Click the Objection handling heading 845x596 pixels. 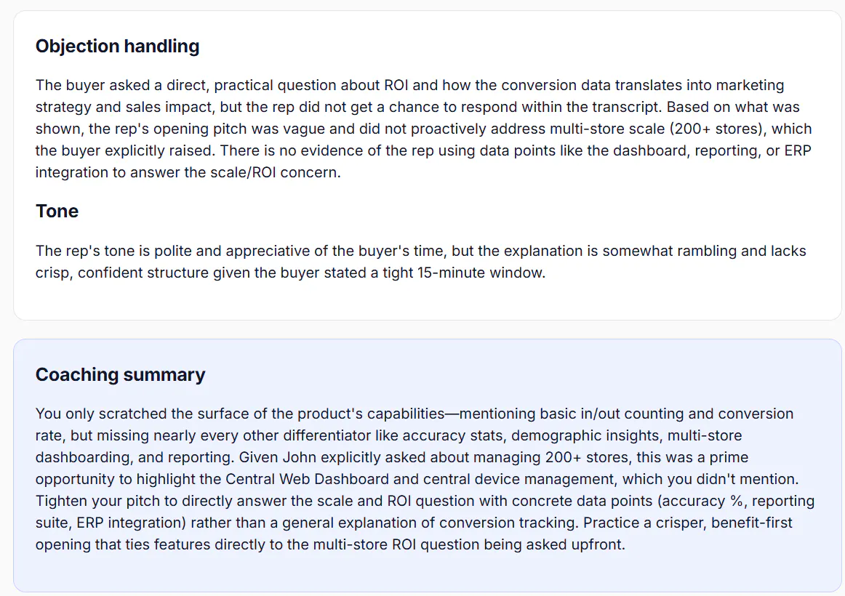pyautogui.click(x=118, y=47)
